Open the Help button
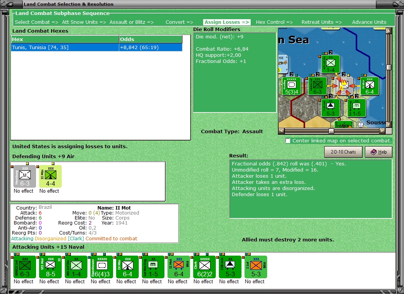The width and height of the screenshot is (404, 294). 379,152
